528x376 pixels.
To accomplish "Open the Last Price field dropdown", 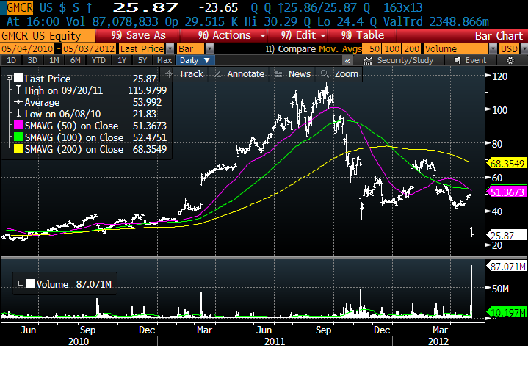I will click(170, 48).
